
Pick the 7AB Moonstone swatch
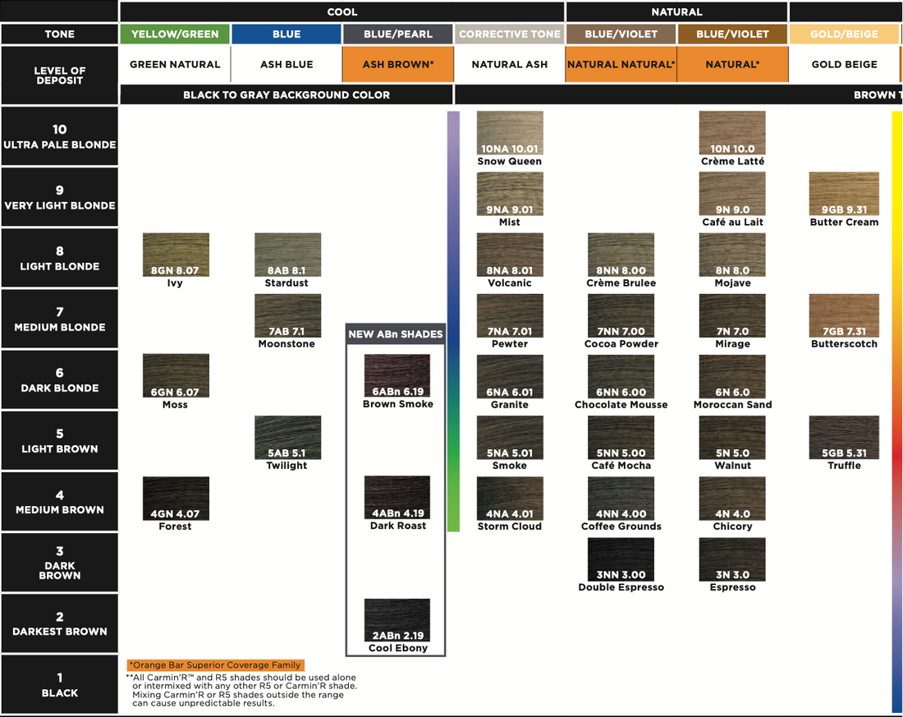point(287,315)
